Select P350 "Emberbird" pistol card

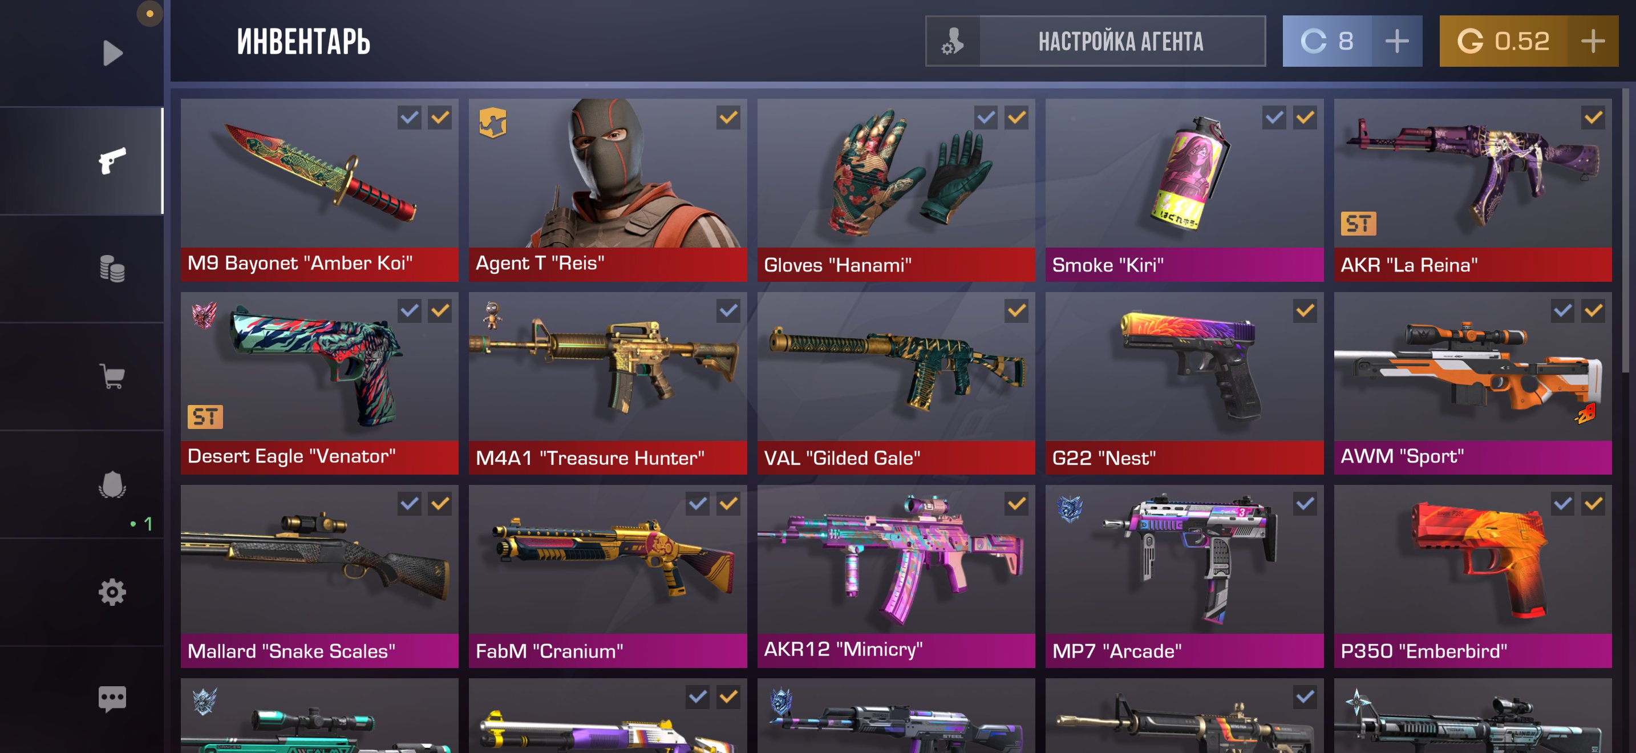point(1473,576)
